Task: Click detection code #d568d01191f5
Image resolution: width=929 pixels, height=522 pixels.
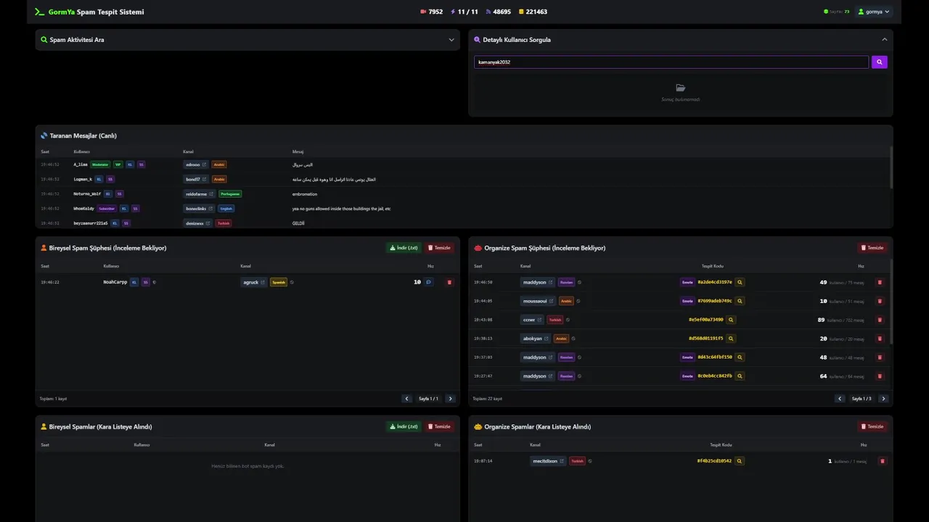Action: click(706, 339)
